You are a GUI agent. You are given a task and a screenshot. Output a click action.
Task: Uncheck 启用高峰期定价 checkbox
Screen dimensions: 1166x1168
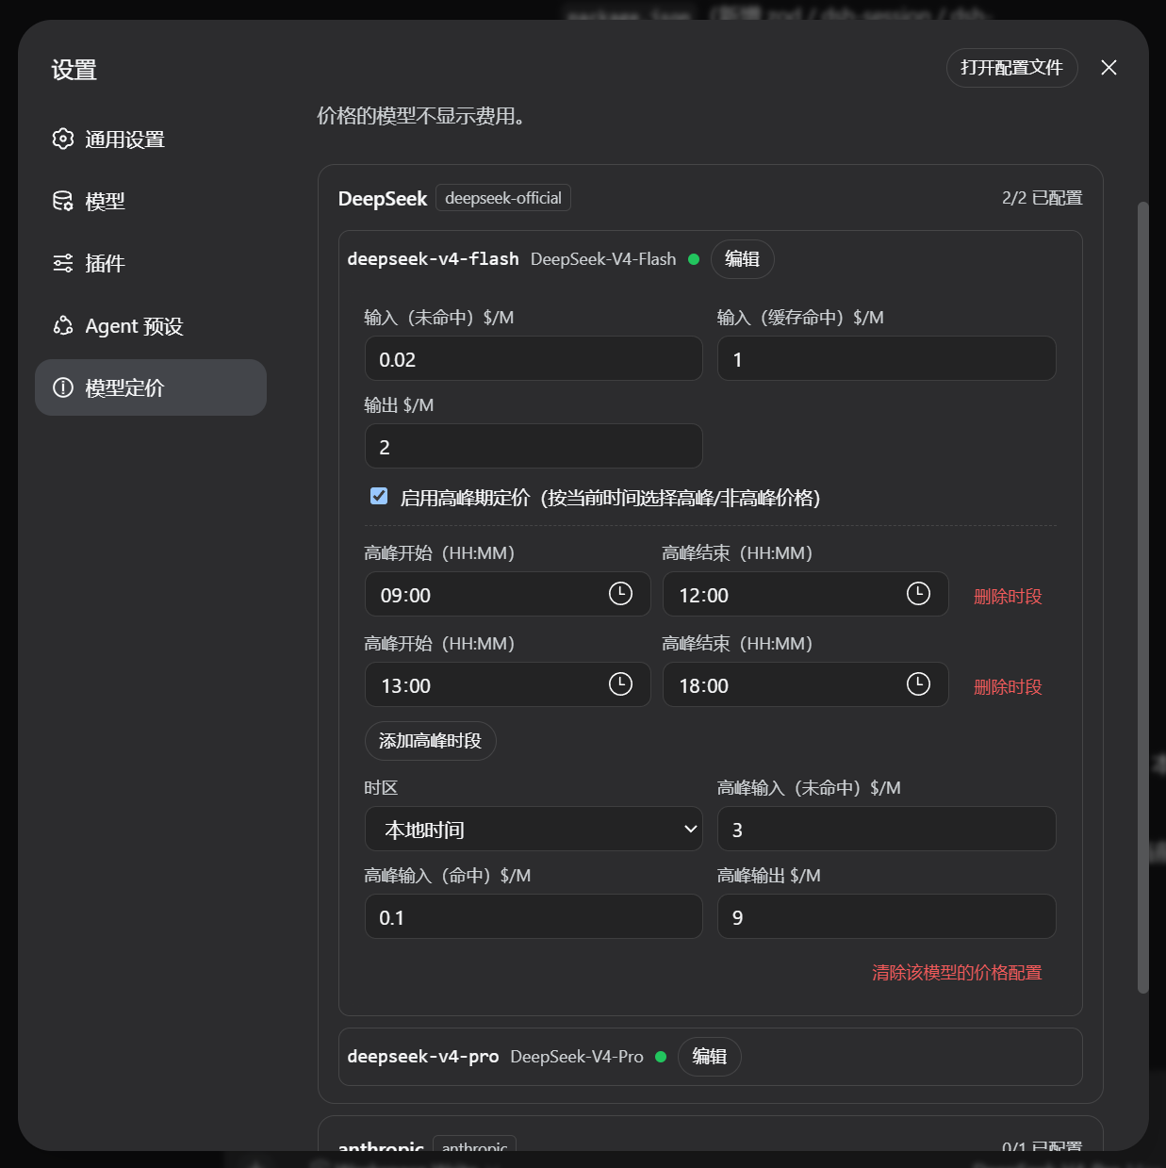click(379, 496)
